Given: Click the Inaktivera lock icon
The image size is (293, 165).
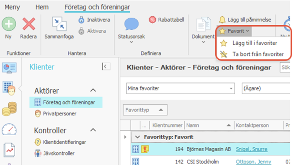Looking at the screenshot, I should (x=81, y=20).
